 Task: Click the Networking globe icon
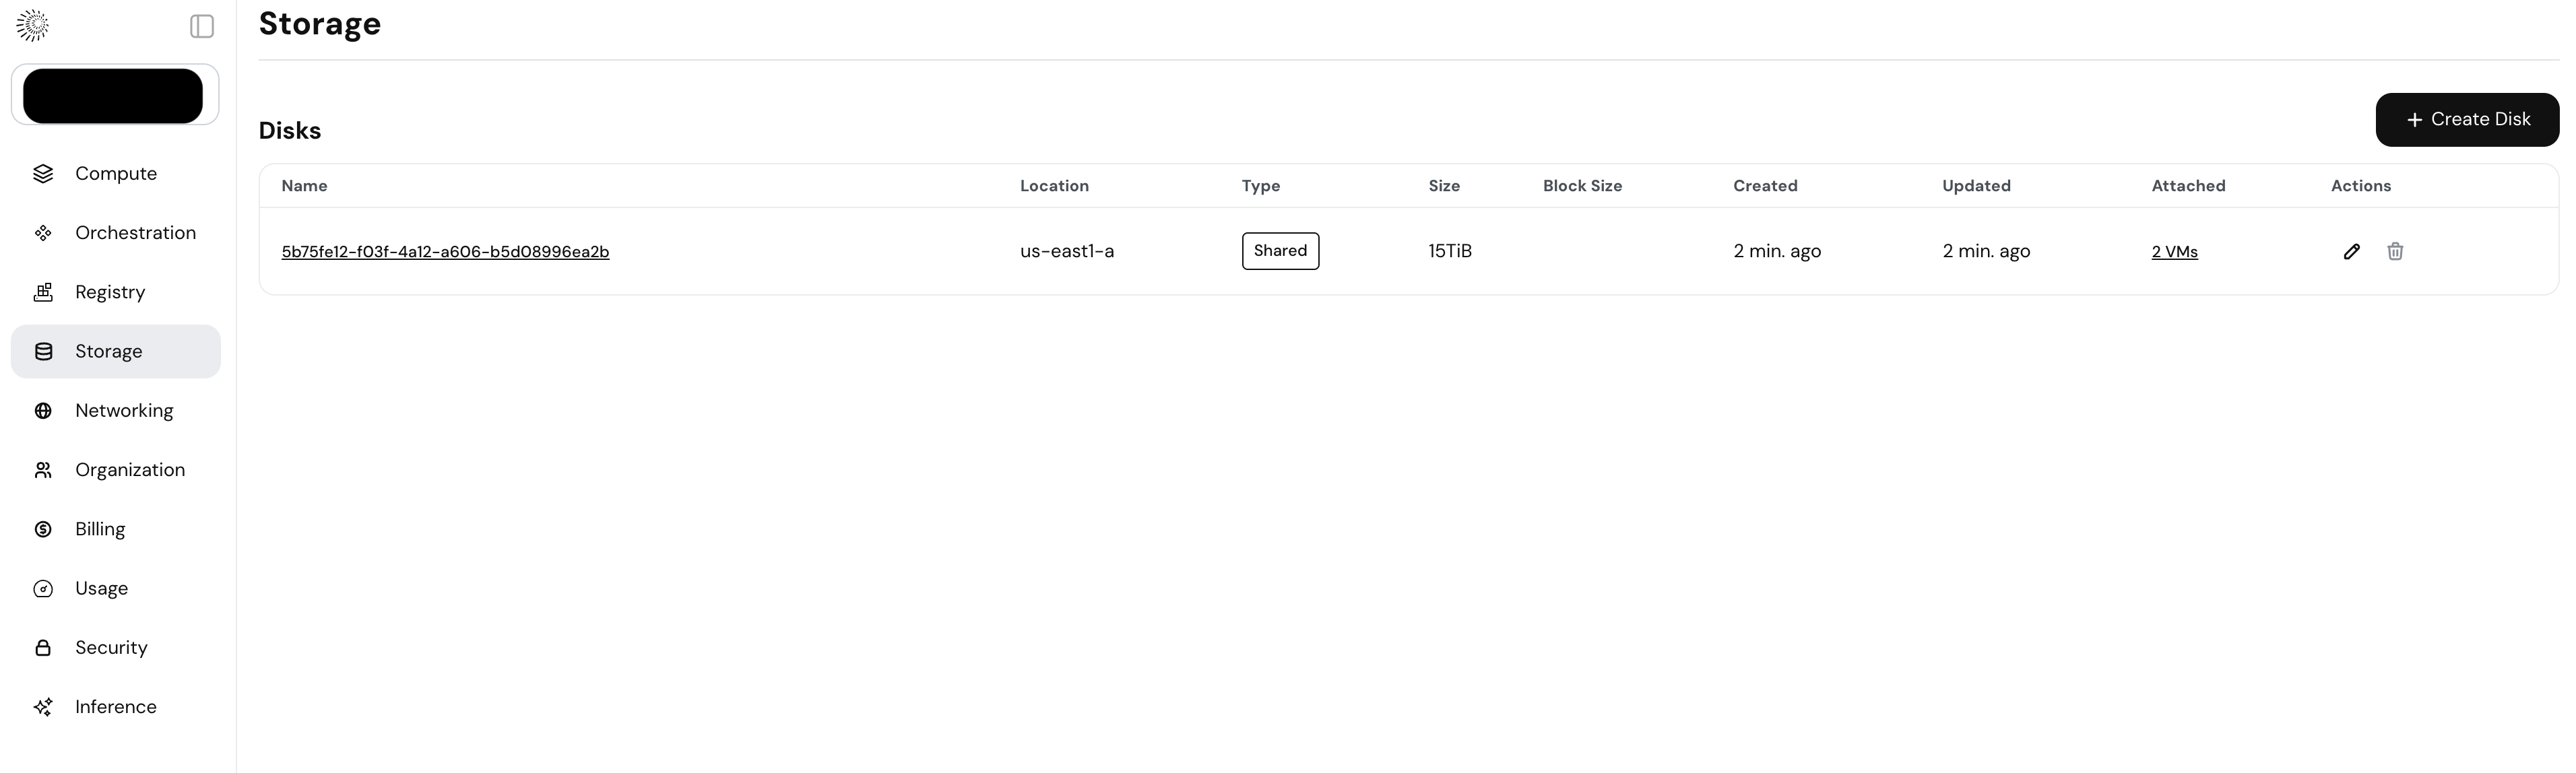pos(43,411)
